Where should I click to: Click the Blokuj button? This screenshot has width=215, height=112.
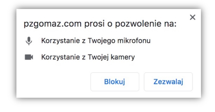click(x=115, y=82)
